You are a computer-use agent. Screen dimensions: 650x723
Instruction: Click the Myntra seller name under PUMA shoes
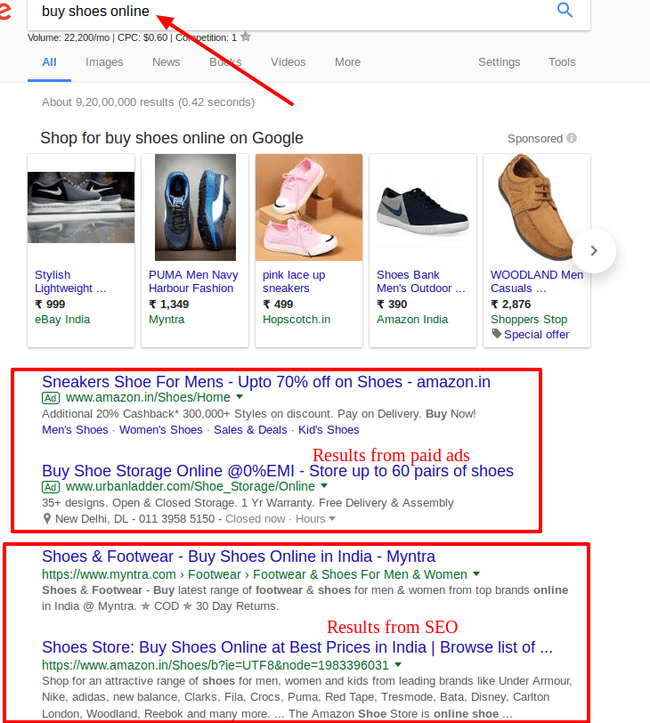[x=167, y=319]
